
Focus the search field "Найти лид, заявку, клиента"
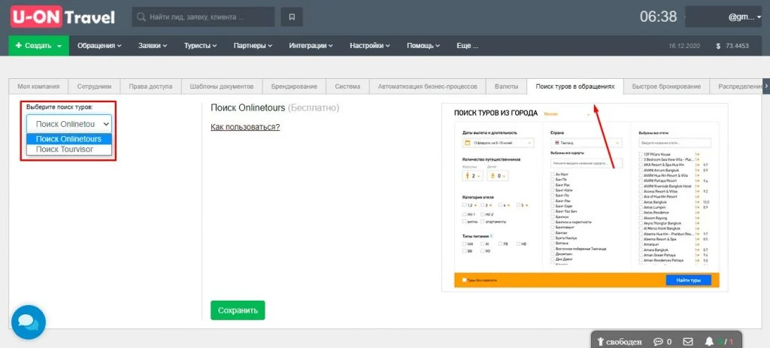coord(203,17)
